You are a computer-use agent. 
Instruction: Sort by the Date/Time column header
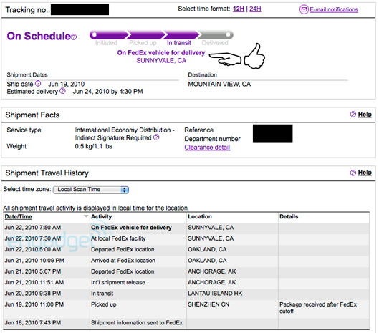19,216
